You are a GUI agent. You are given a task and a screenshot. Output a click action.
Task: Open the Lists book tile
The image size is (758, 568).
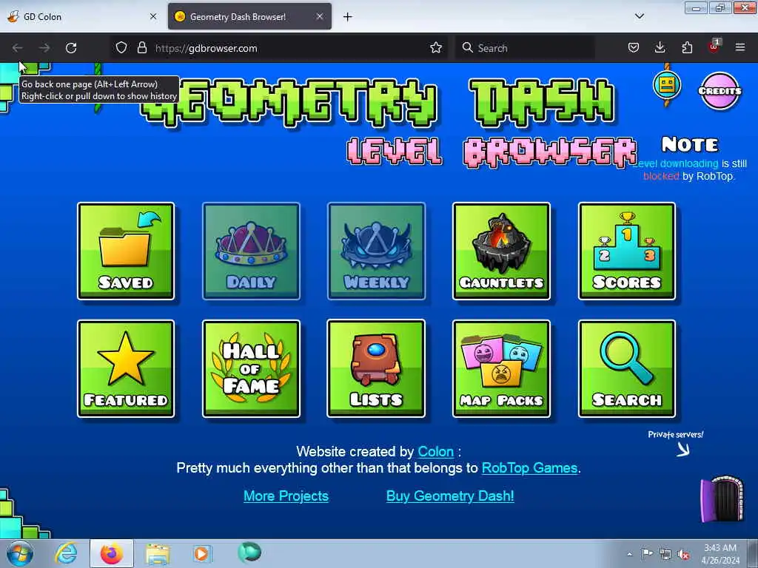click(376, 368)
